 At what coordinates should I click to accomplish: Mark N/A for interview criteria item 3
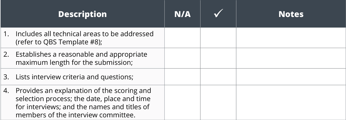tap(183, 77)
